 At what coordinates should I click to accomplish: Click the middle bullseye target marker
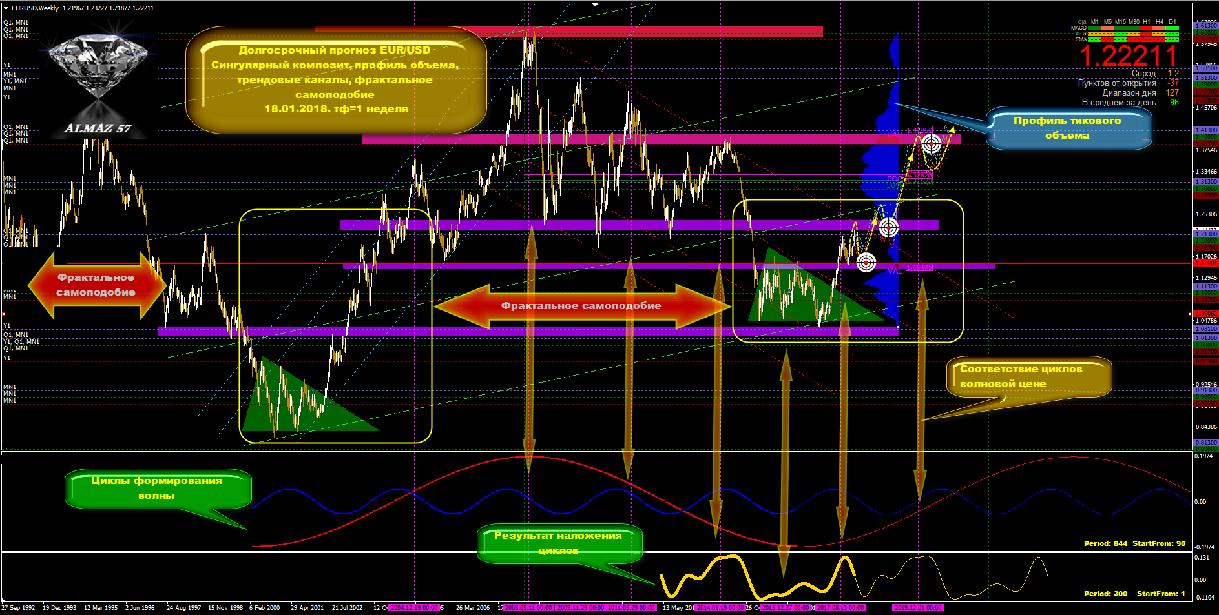tap(889, 227)
